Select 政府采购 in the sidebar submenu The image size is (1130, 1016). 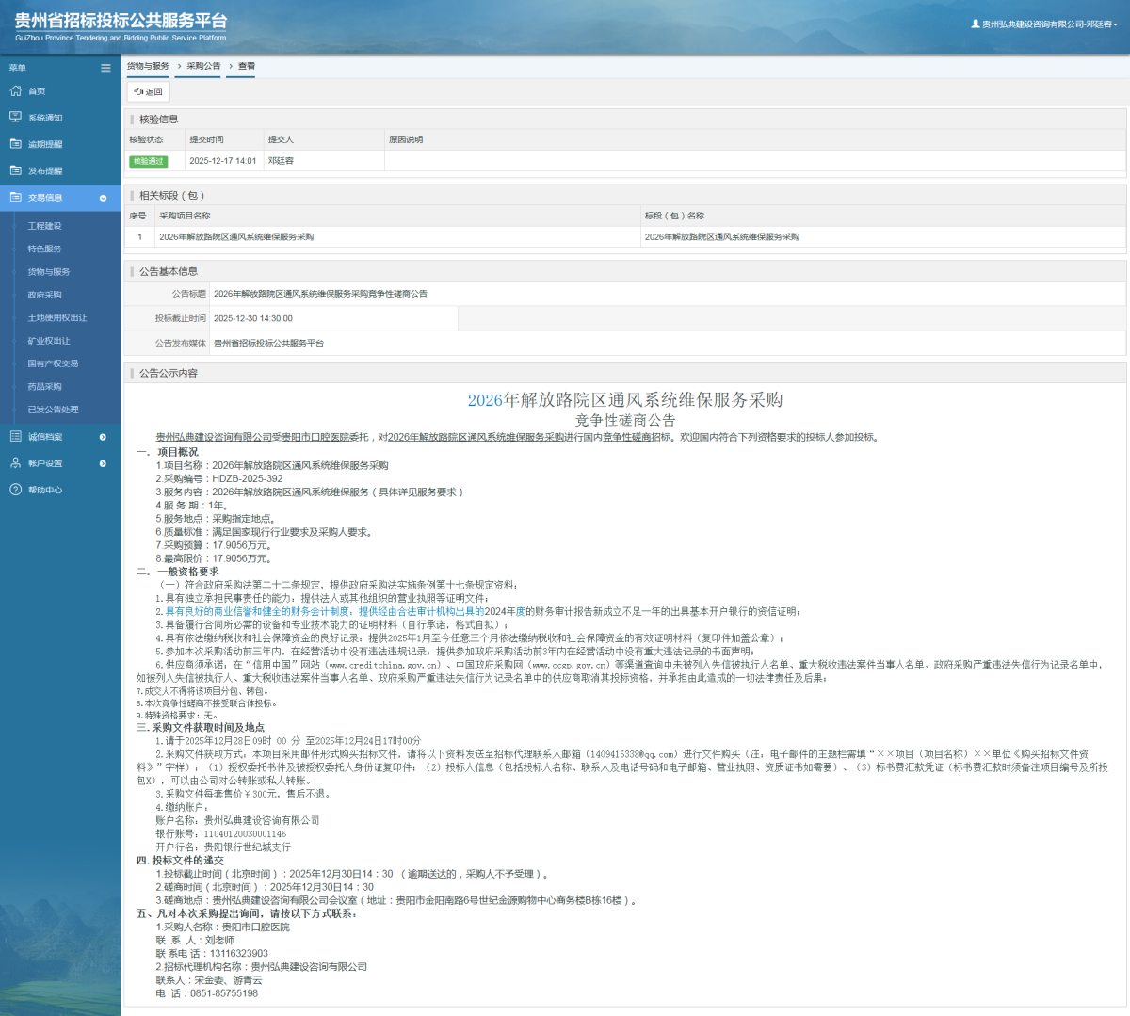(44, 295)
